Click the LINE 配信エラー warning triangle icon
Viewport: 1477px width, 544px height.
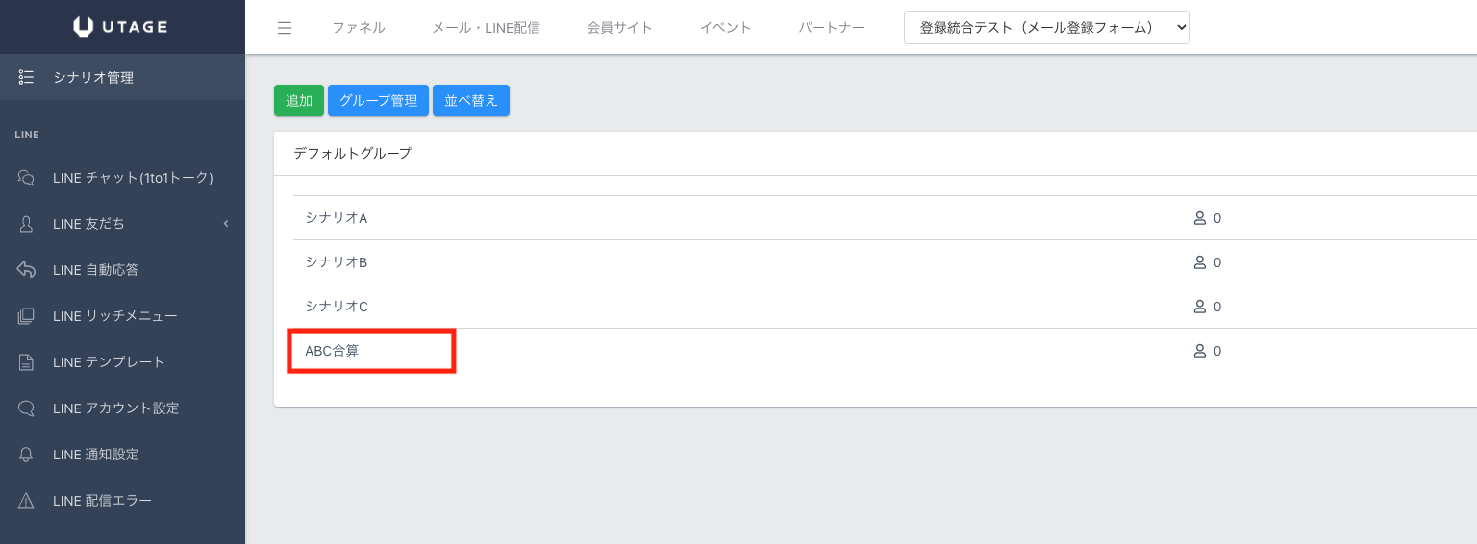[x=27, y=501]
